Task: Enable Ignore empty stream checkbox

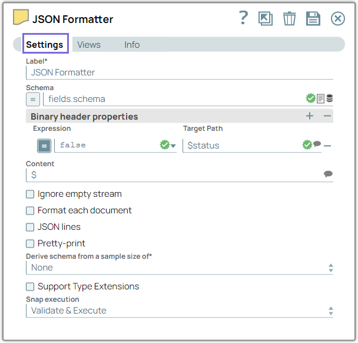Action: point(30,194)
